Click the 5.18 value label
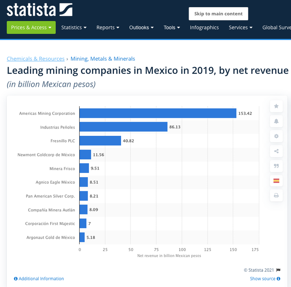Screen dimensions: 291x287 coord(91,237)
